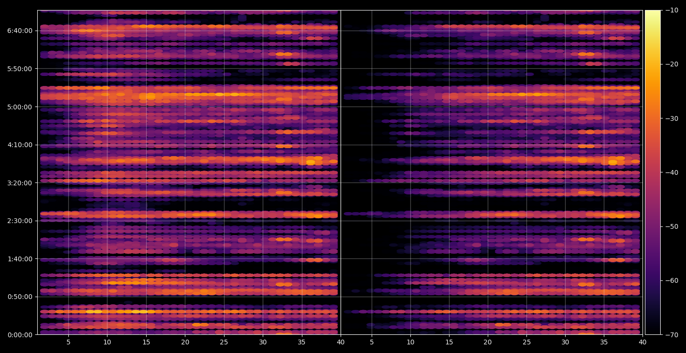Click the −50 colorbar scale label
The width and height of the screenshot is (686, 353).
[671, 226]
